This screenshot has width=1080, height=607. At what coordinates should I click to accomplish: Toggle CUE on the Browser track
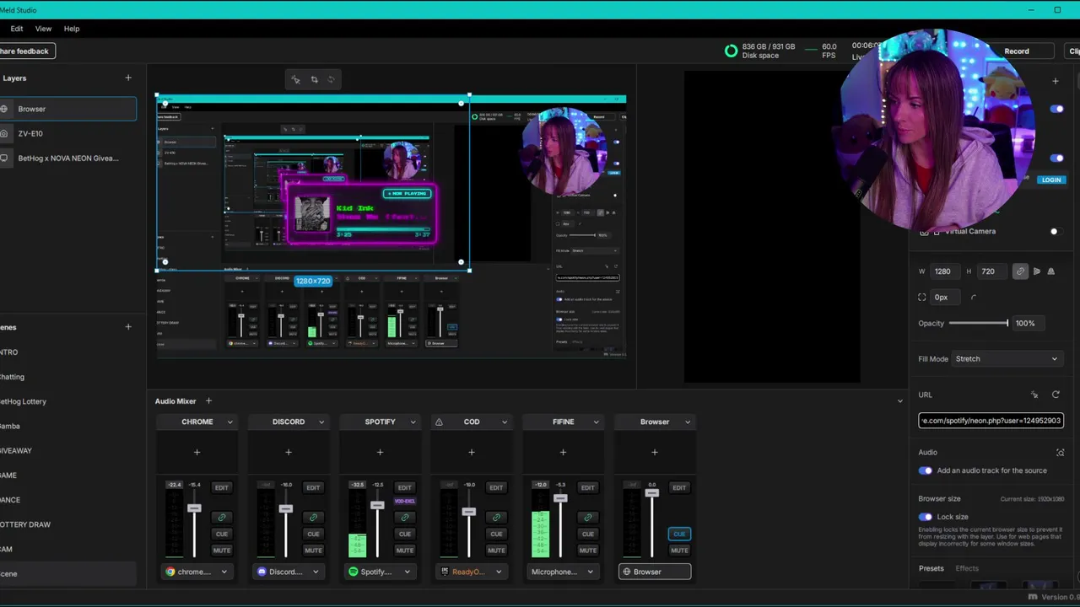pyautogui.click(x=679, y=534)
